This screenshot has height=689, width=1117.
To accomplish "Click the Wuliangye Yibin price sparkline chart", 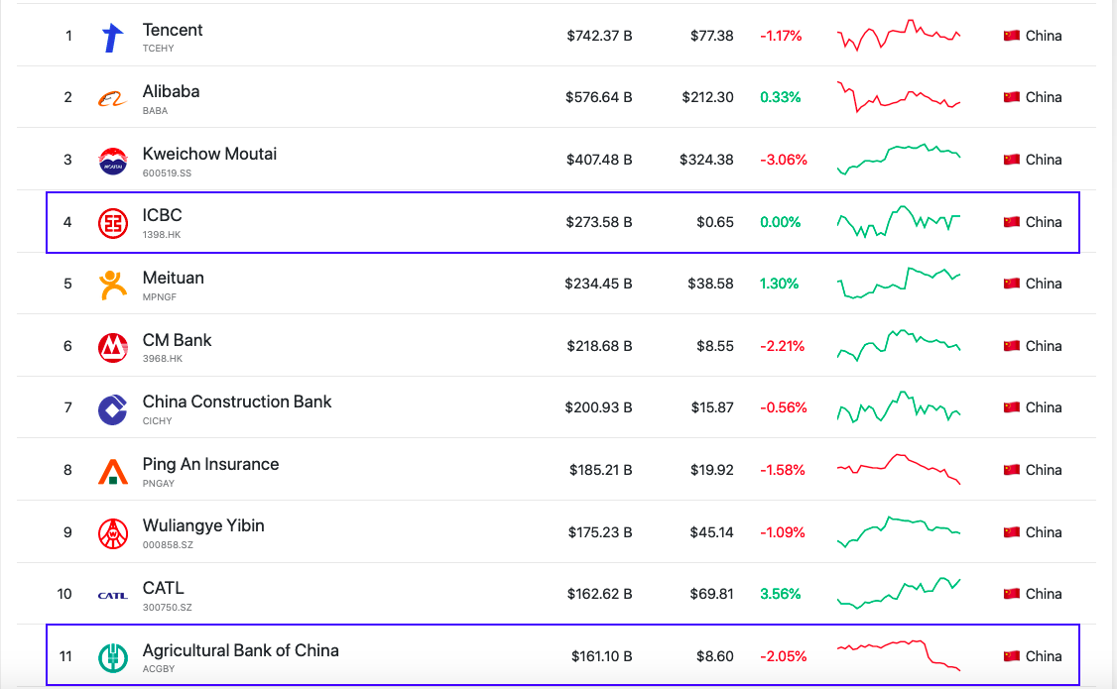I will [x=899, y=531].
